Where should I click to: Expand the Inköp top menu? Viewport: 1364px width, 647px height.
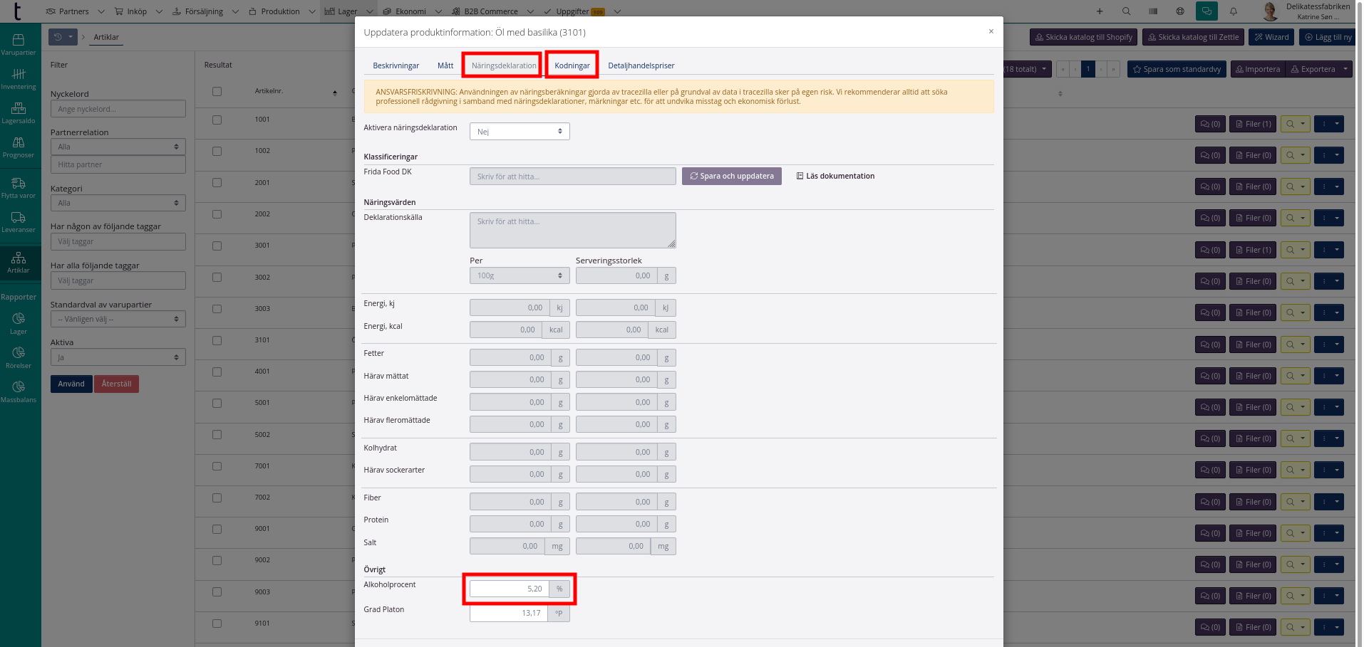[x=138, y=11]
